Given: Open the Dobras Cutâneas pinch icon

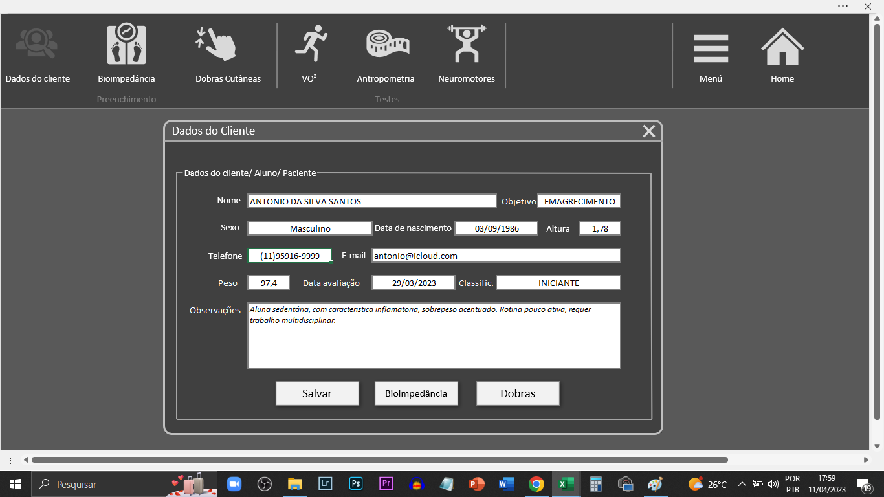Looking at the screenshot, I should 217,45.
